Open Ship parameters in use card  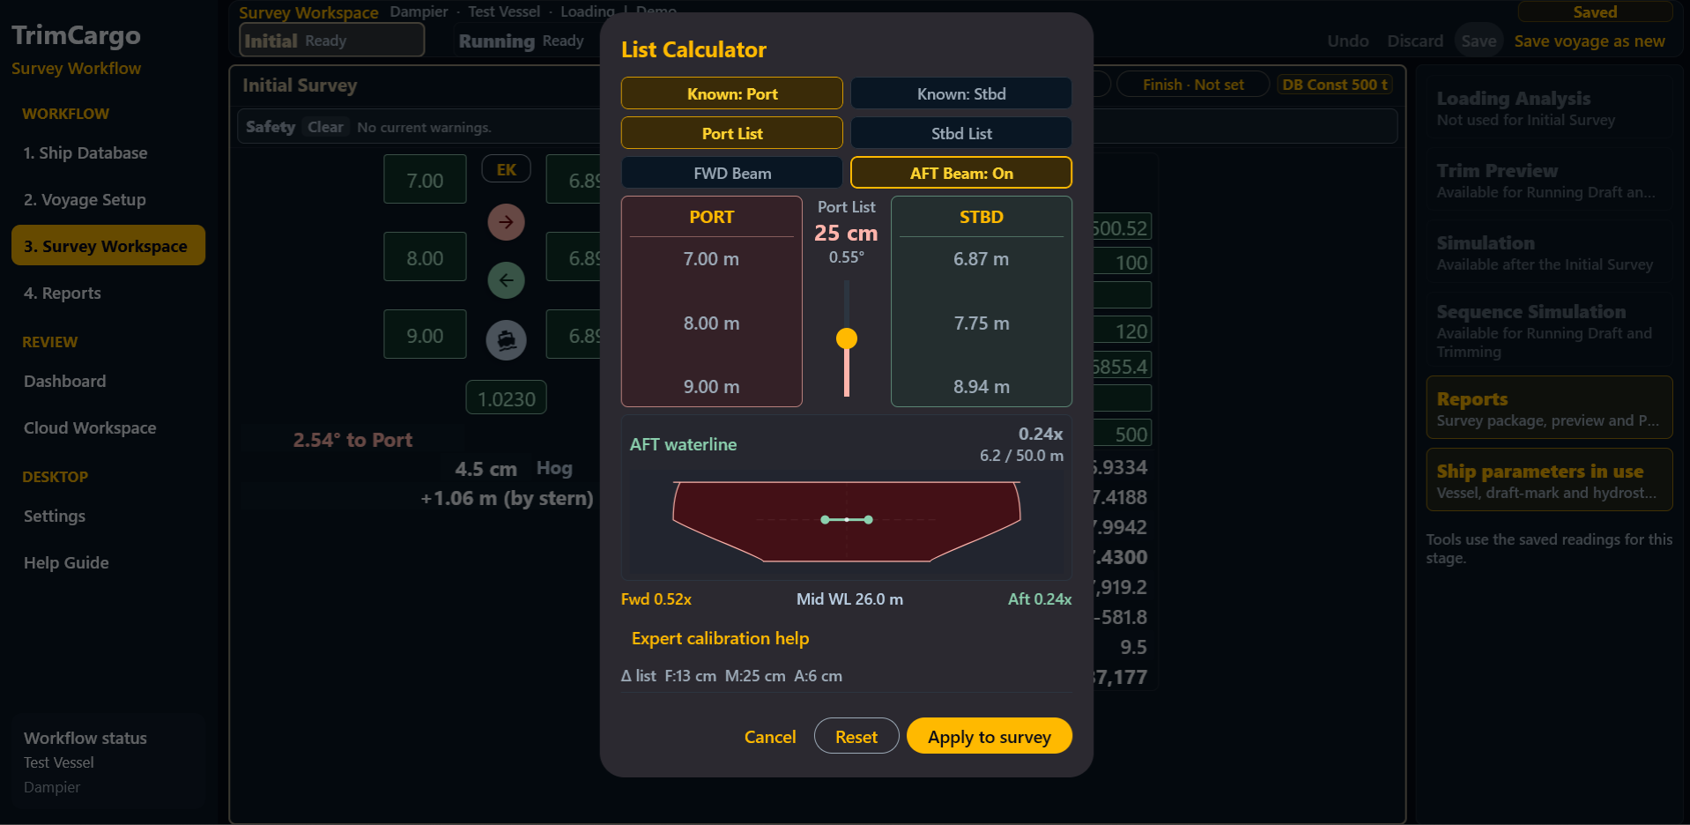point(1549,480)
